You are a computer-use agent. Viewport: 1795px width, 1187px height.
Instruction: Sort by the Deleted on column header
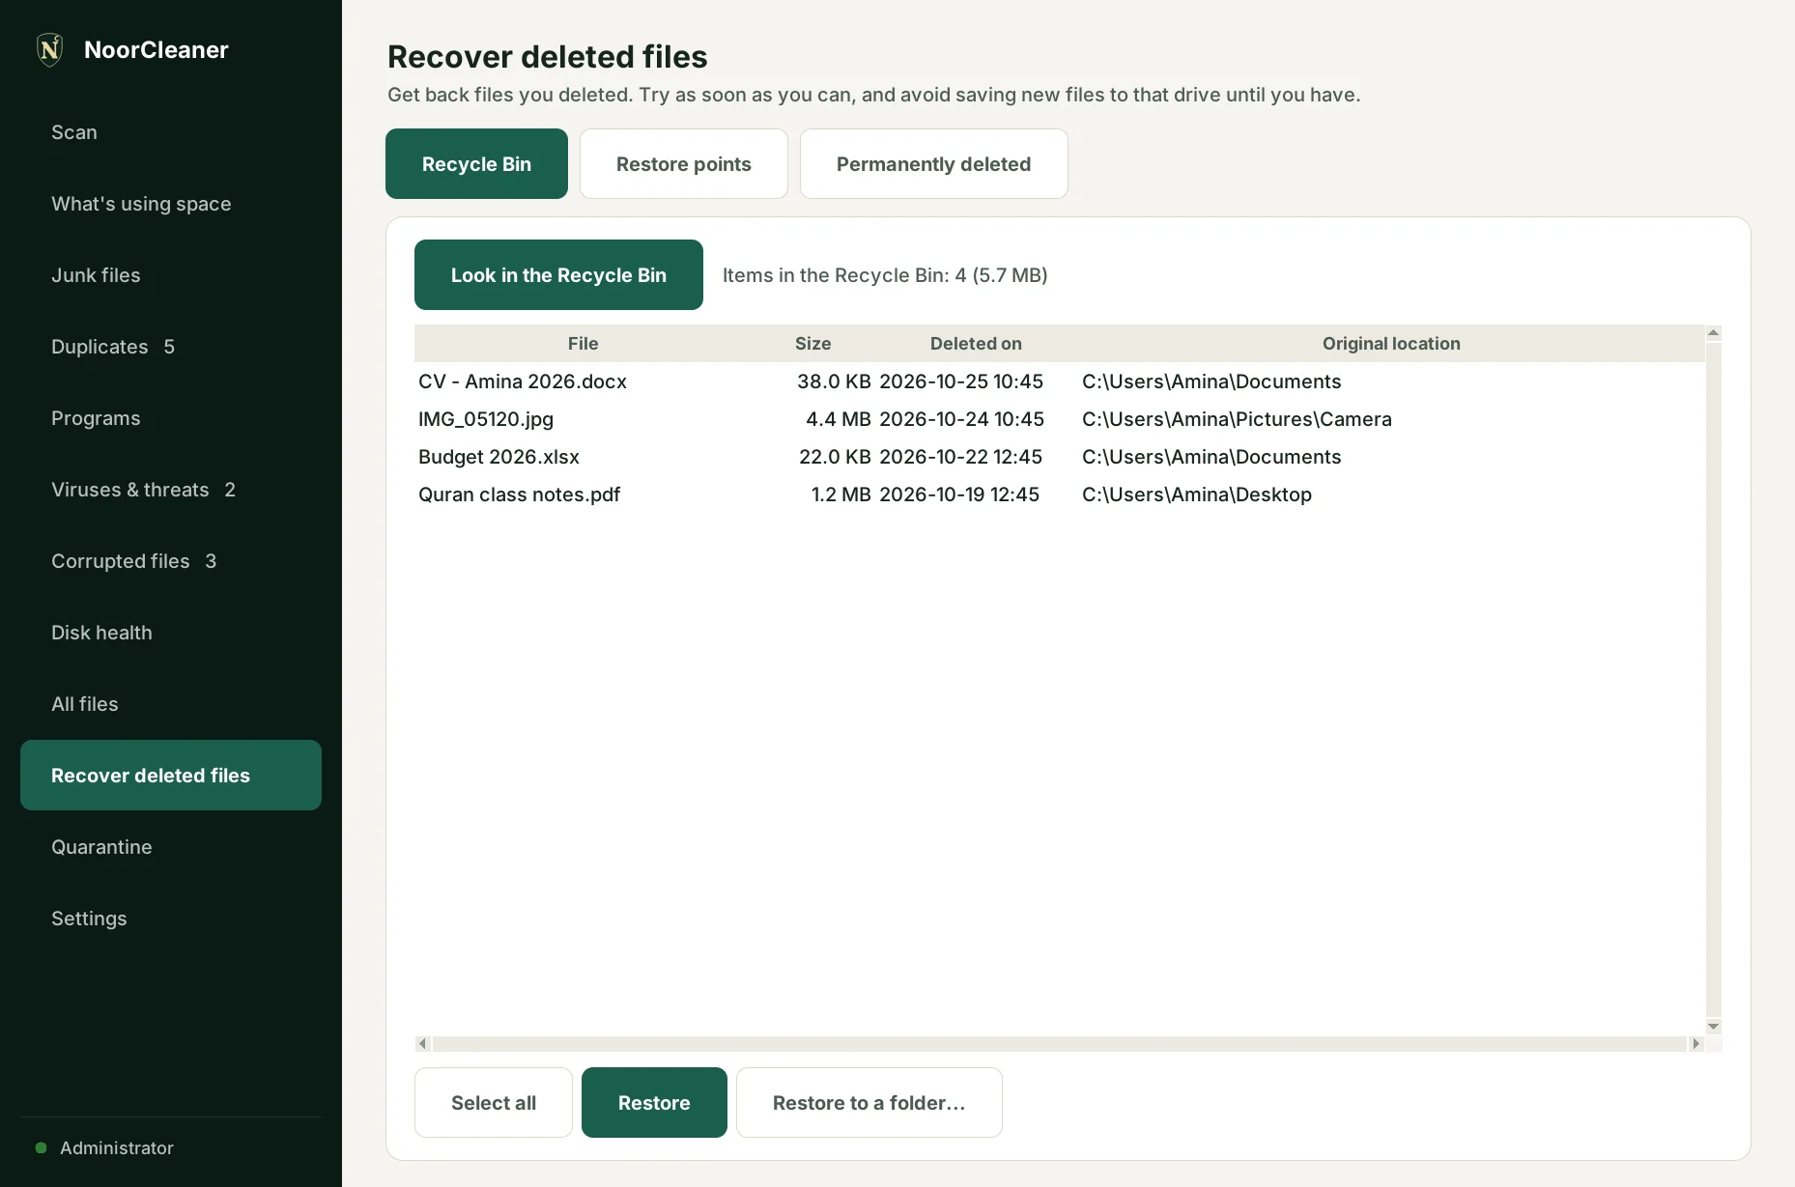point(976,344)
